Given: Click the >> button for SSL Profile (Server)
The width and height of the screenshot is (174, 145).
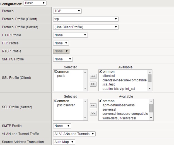Looking at the screenshot, I should pos(93,113).
